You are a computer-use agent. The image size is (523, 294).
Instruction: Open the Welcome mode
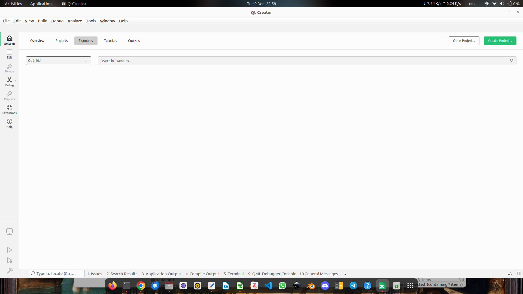click(10, 40)
